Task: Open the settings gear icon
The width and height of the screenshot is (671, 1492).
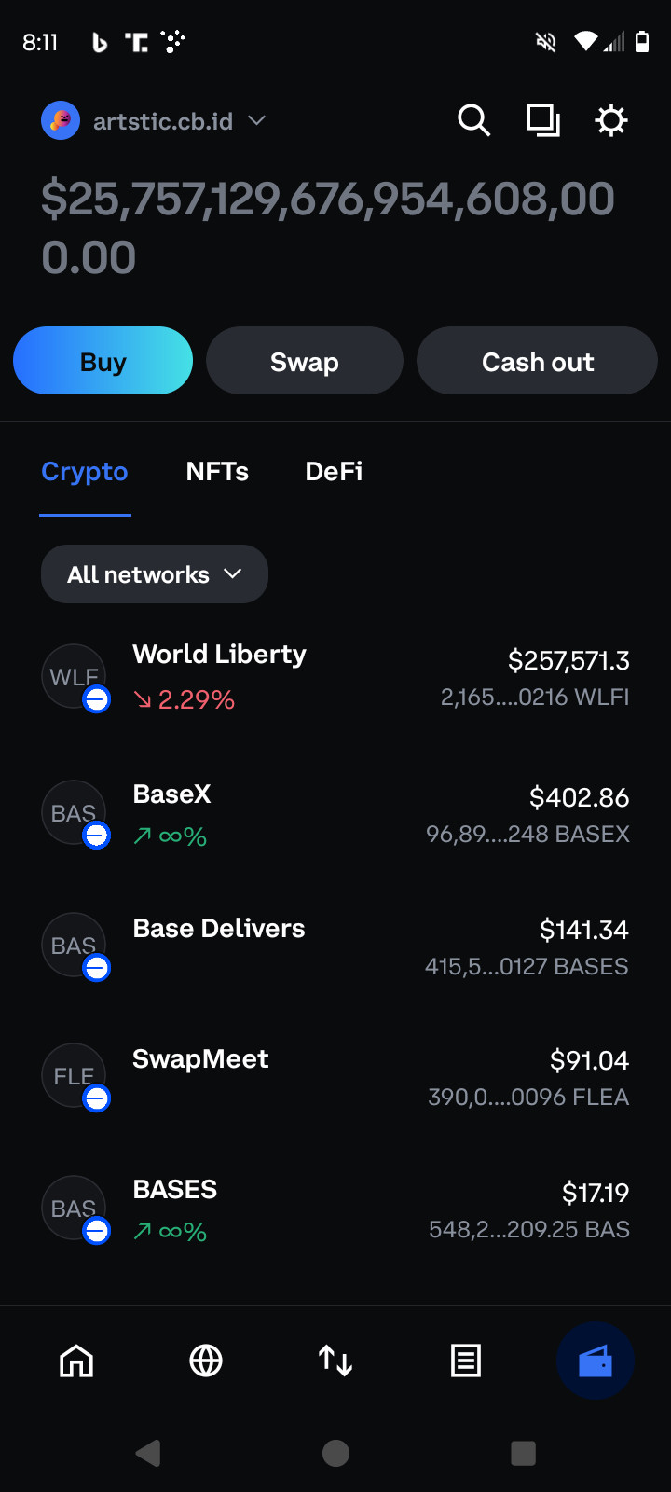Action: pyautogui.click(x=611, y=120)
